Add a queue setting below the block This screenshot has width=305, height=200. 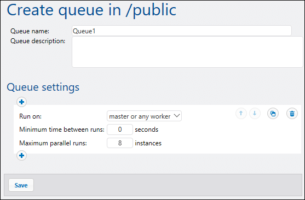point(21,156)
